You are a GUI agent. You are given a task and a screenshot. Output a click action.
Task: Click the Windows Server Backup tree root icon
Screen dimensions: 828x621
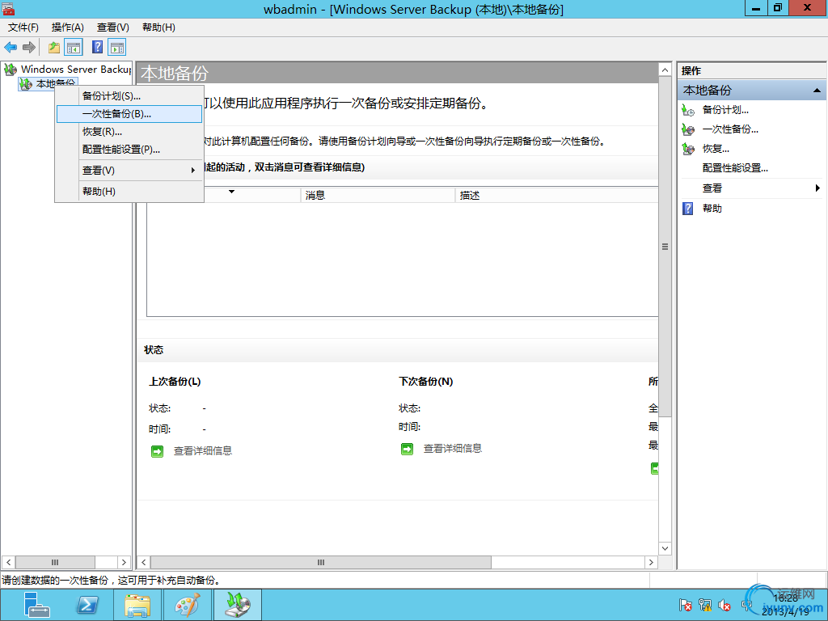[11, 70]
